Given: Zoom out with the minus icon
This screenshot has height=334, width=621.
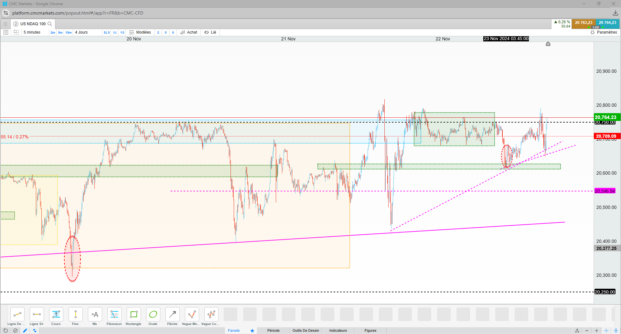Looking at the screenshot, I should click(587, 330).
